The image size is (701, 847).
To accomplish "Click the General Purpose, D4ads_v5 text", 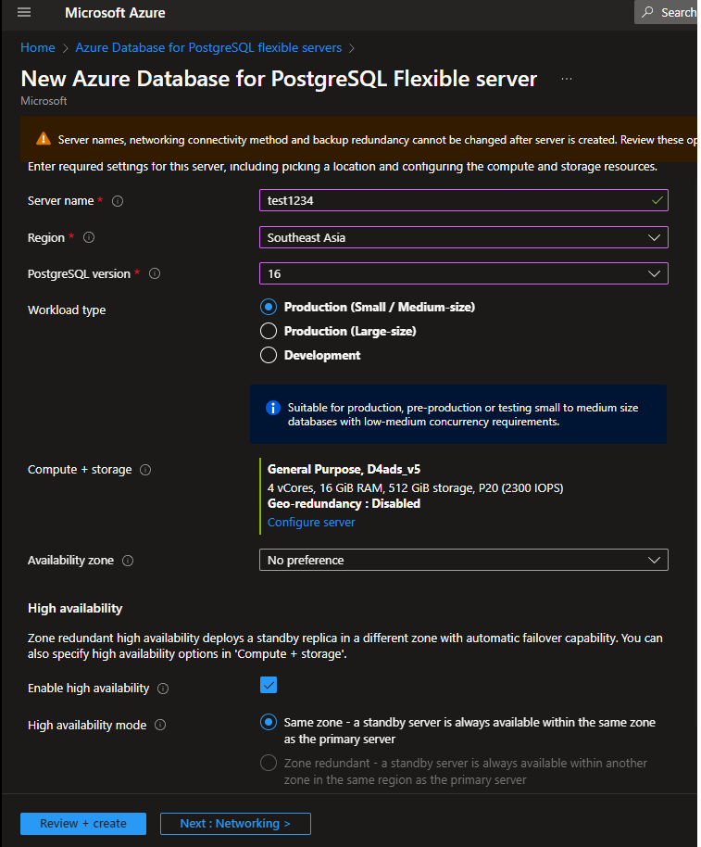I will (344, 470).
